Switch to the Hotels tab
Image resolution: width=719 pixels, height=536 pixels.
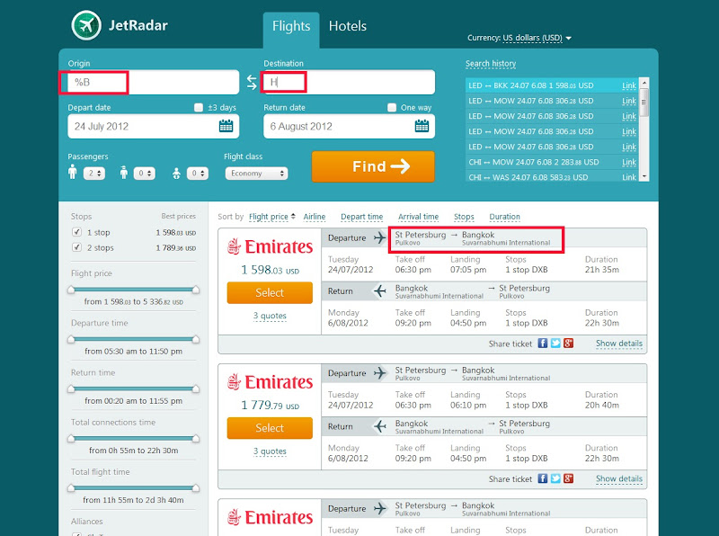347,26
